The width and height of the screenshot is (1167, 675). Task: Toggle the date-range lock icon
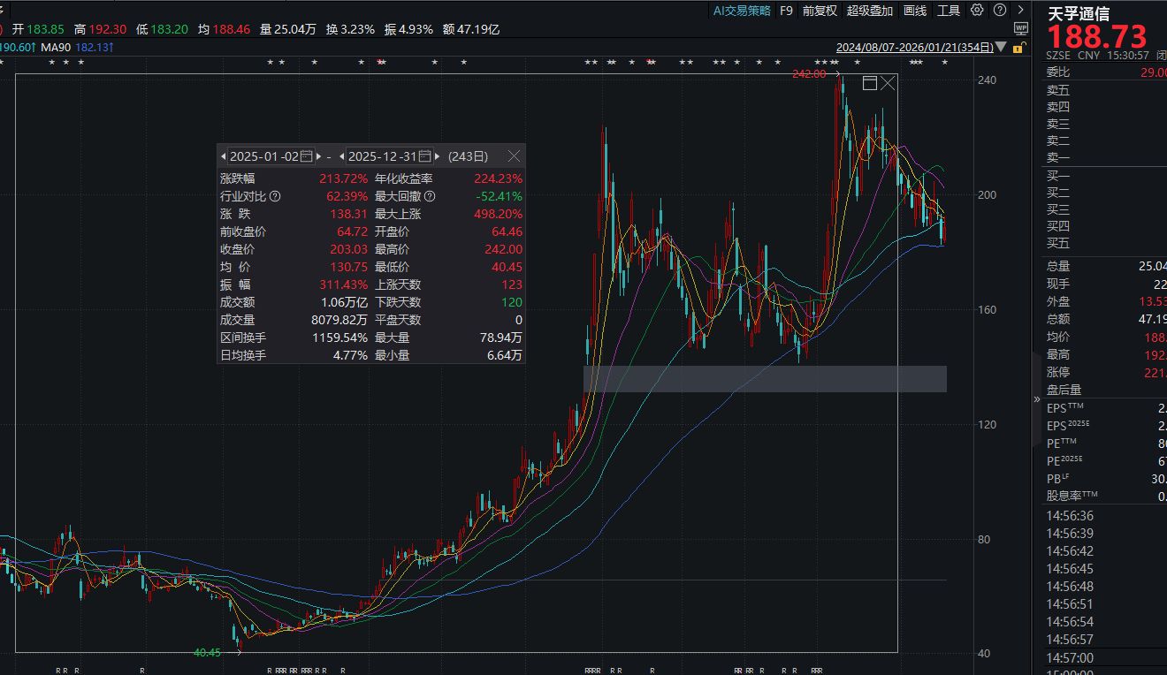[1017, 48]
